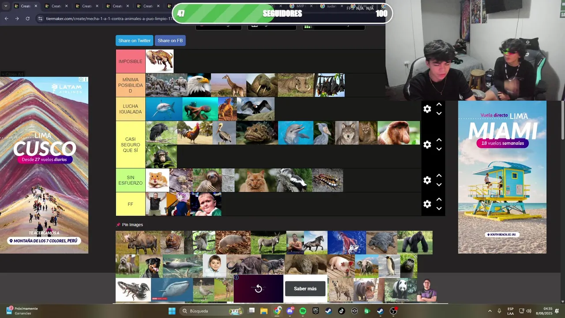Go forward in the browser
This screenshot has height=318, width=565.
click(17, 19)
